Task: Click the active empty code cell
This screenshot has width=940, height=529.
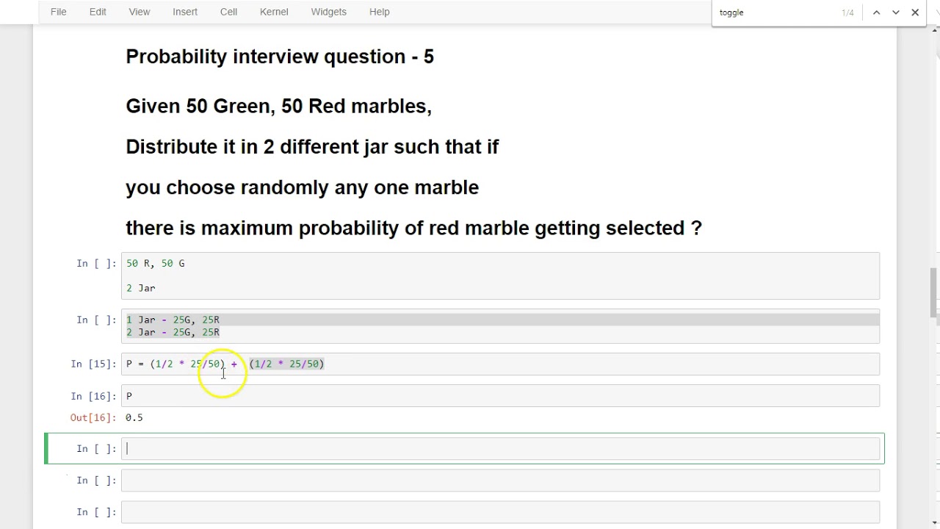Action: (x=499, y=449)
